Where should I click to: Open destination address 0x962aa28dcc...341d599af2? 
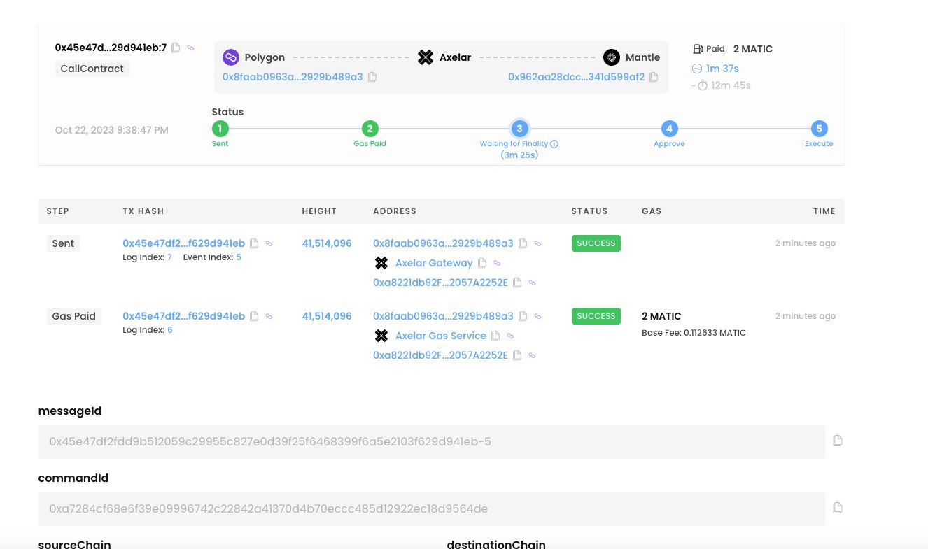point(577,77)
